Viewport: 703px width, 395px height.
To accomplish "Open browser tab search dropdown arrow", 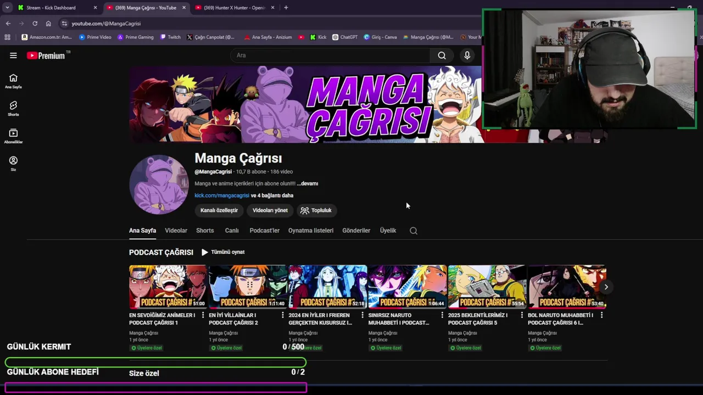I will pos(7,8).
